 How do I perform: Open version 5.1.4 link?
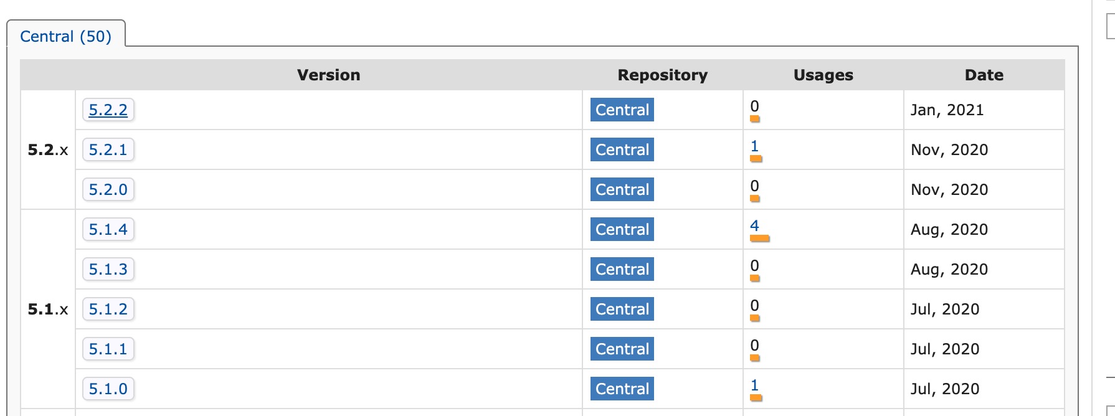(108, 230)
